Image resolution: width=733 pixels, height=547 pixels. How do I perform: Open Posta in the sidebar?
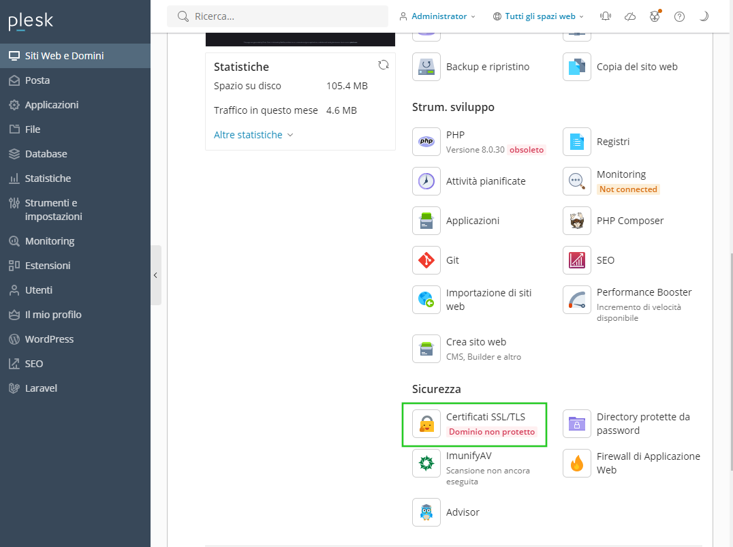[x=75, y=80]
